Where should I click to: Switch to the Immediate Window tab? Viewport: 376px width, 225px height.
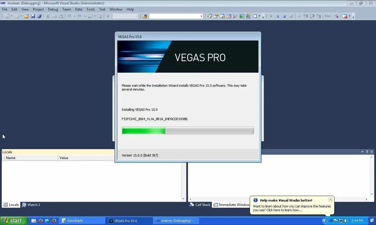coord(231,205)
